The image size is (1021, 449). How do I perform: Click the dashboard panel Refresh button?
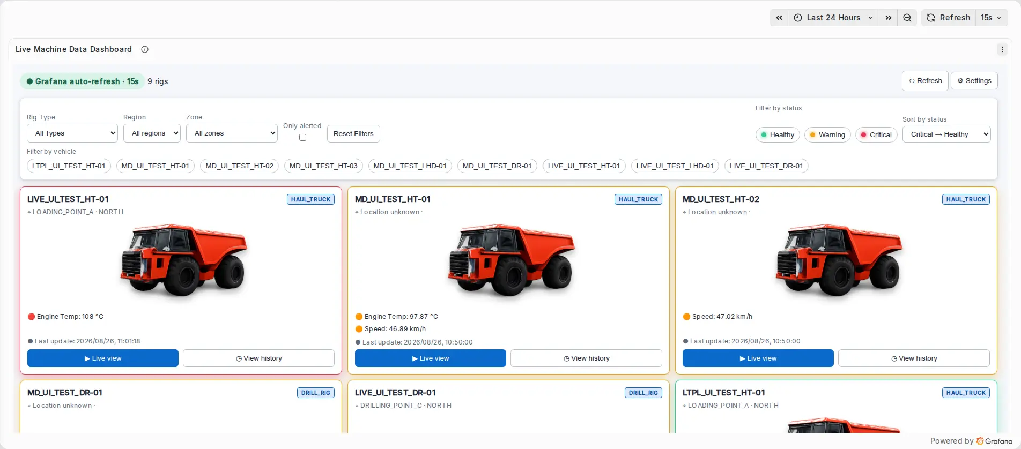coord(925,81)
